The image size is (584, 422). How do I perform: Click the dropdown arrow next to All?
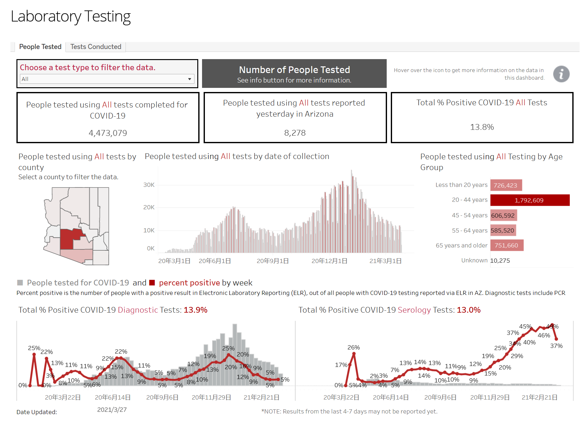click(x=189, y=79)
